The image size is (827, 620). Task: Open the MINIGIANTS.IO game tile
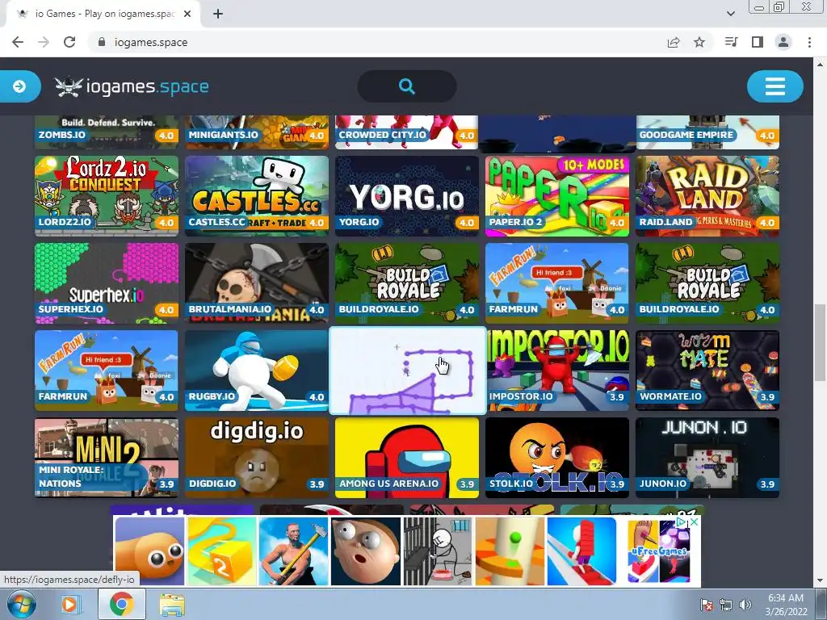pos(256,132)
